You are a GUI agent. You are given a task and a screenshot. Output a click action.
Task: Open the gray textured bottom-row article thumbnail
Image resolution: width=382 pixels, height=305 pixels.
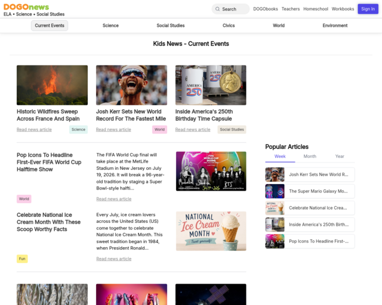52,294
